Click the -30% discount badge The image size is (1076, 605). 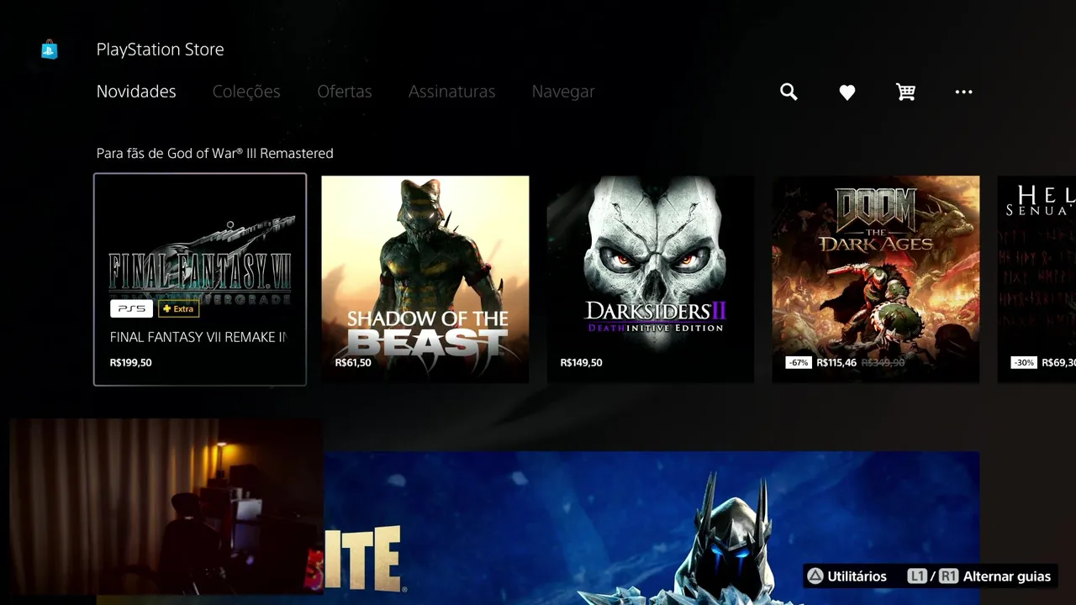pyautogui.click(x=1023, y=363)
